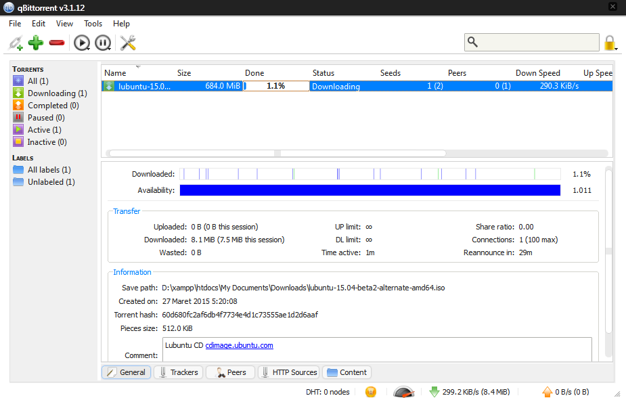Click the All filter icon

18,81
